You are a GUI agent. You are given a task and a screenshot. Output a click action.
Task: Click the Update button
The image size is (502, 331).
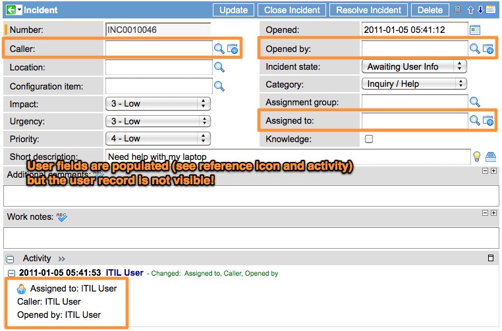tap(233, 10)
